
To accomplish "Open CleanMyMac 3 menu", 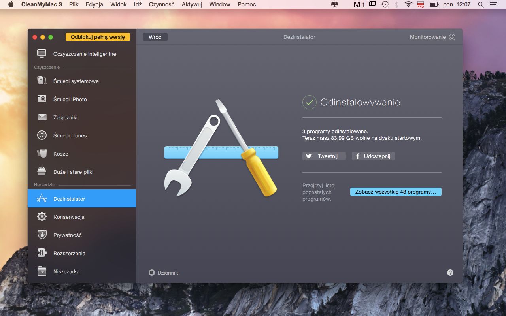I will (42, 4).
